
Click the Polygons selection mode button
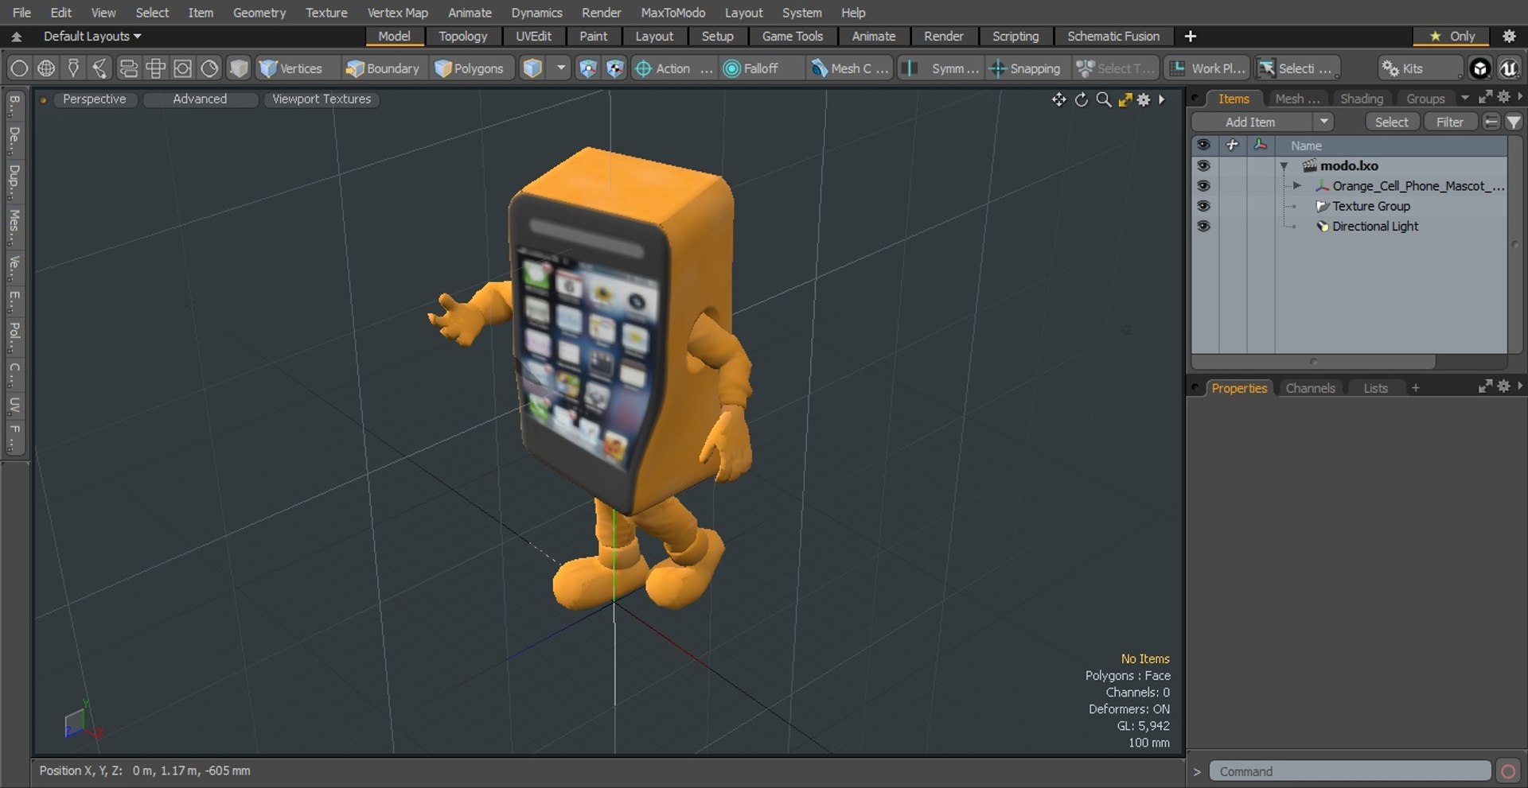[470, 68]
